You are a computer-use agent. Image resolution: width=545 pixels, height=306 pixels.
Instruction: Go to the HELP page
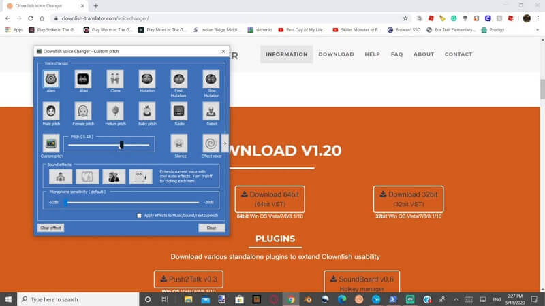[372, 54]
